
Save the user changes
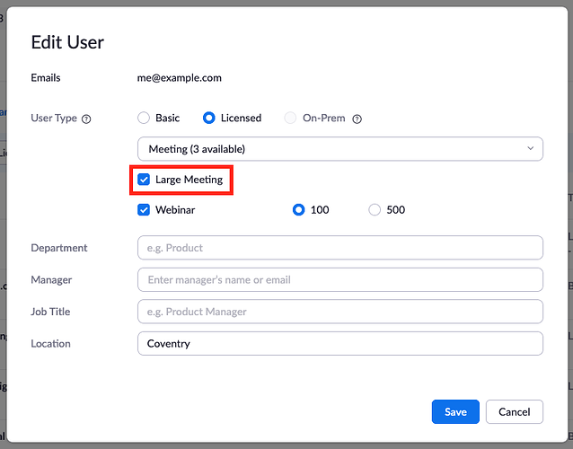pos(455,412)
